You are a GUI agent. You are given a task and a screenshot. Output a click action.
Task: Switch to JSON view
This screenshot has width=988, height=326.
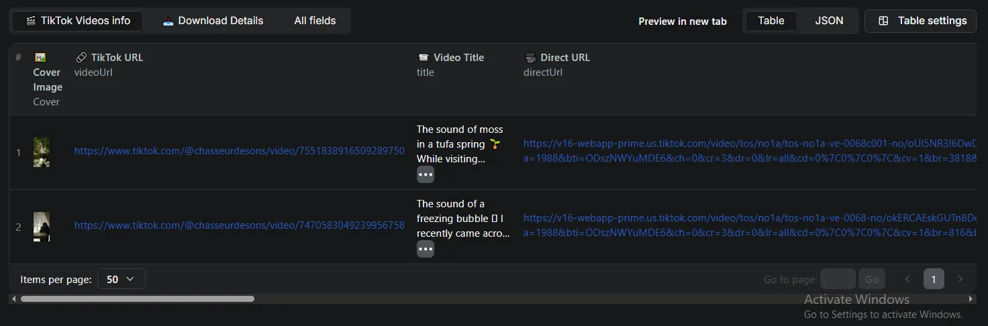click(x=829, y=21)
